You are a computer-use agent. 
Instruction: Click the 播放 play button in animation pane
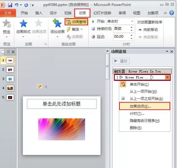[x=121, y=61]
